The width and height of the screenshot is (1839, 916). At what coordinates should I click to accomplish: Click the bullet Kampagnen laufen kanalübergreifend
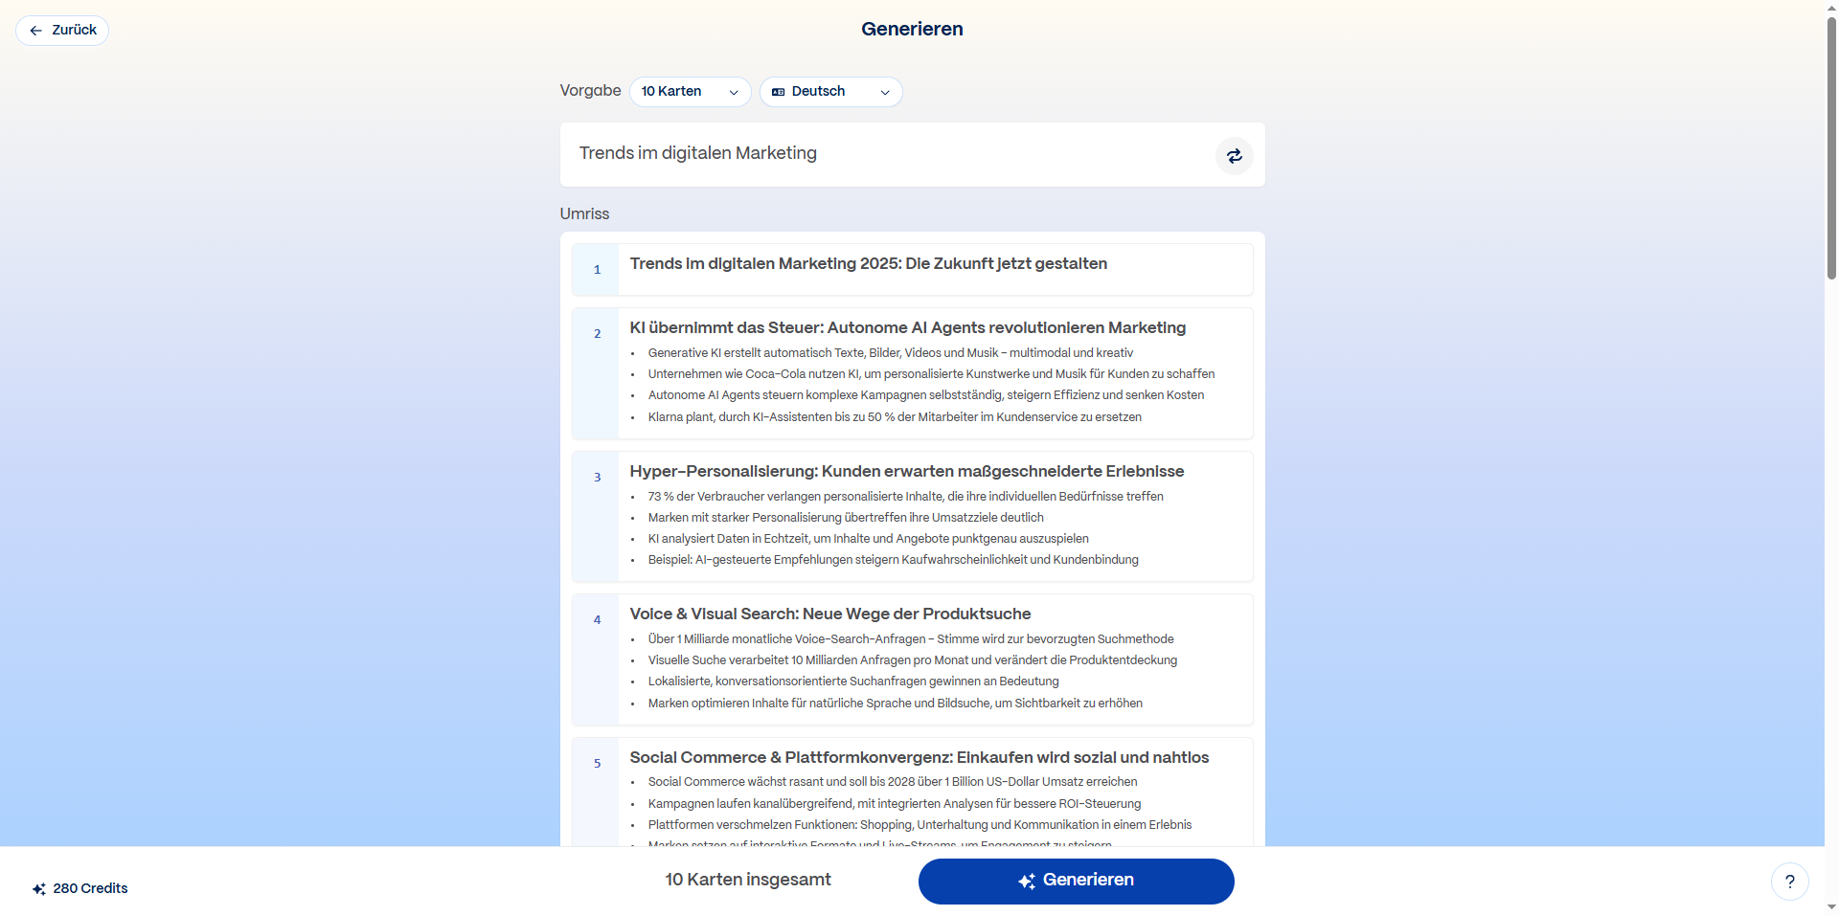point(895,804)
